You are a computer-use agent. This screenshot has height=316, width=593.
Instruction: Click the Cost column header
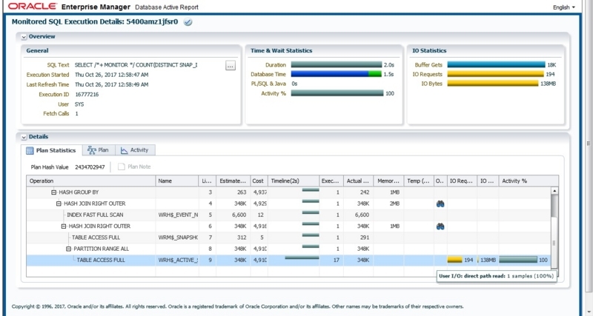(x=259, y=181)
